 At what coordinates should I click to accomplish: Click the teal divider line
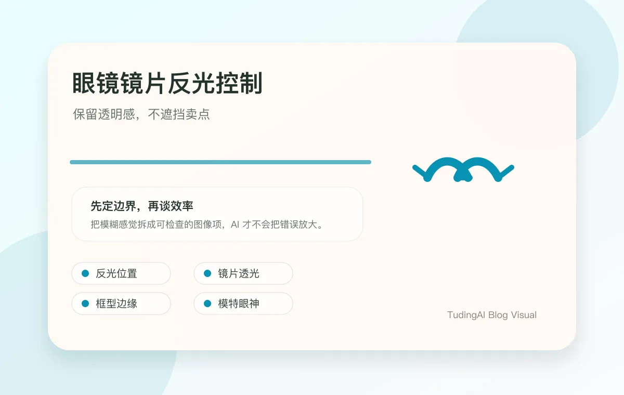220,162
